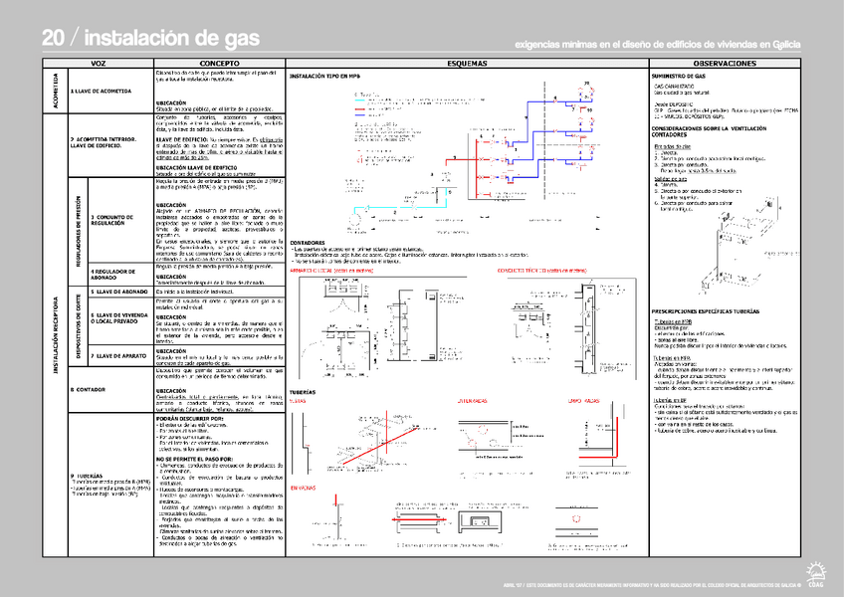This screenshot has height=597, width=844.
Task: Click the "9 TUBERÍAS" entry in the VOZ column
Action: [87, 476]
